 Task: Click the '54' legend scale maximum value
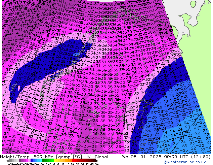pyautogui.click(x=97, y=164)
